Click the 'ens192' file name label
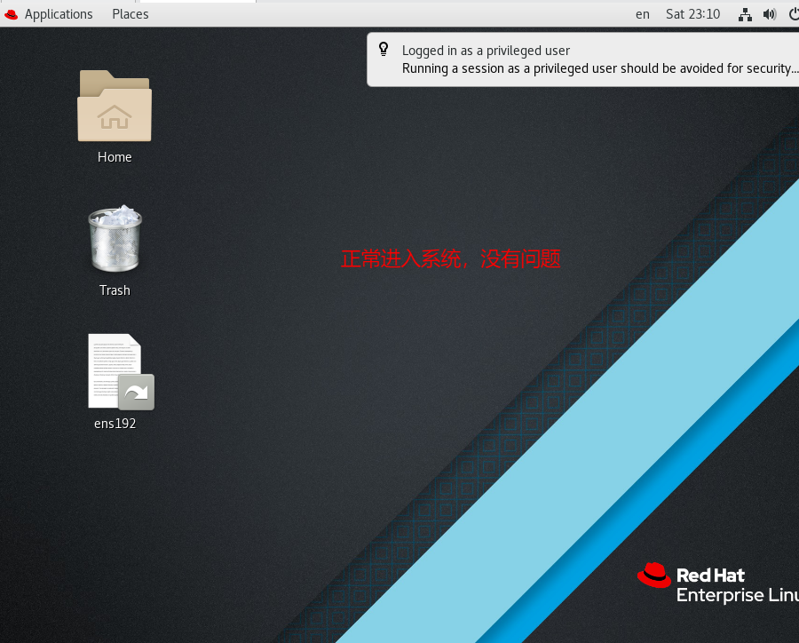Viewport: 799px width, 643px height. coord(115,424)
